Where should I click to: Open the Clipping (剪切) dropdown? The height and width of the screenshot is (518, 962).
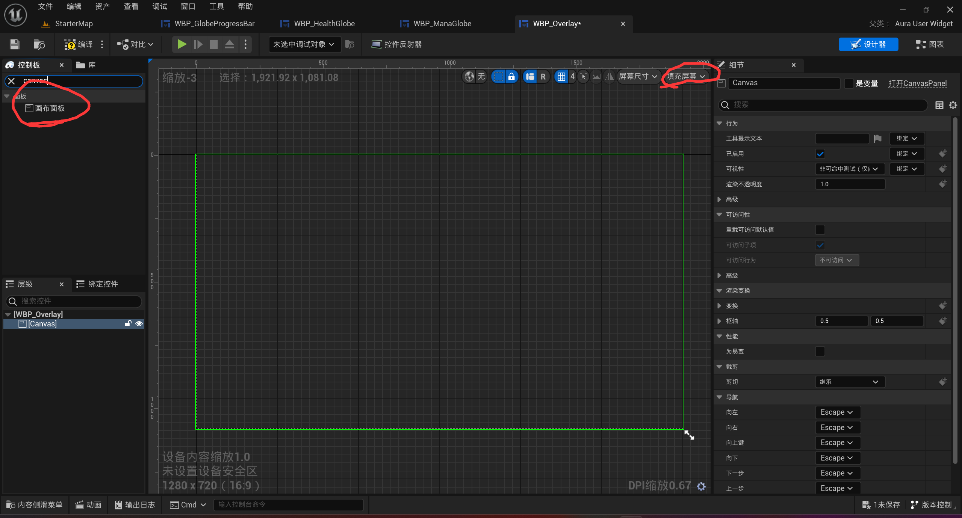pos(849,382)
